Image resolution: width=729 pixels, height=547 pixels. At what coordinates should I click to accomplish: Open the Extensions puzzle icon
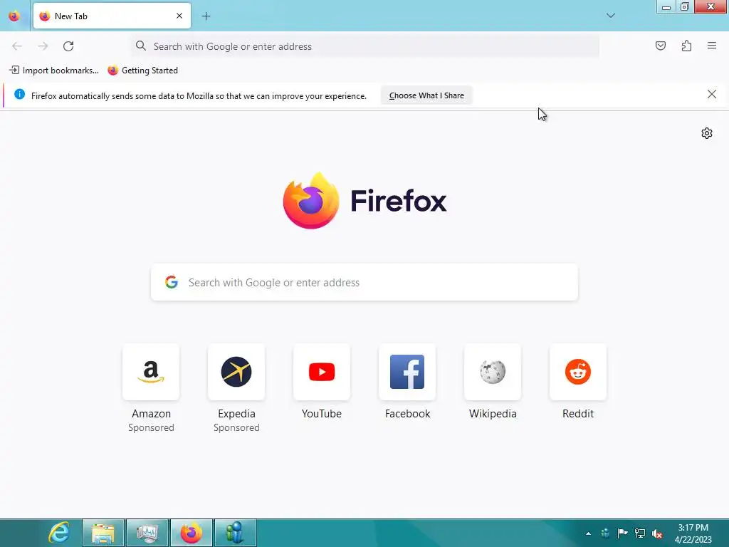coord(686,46)
